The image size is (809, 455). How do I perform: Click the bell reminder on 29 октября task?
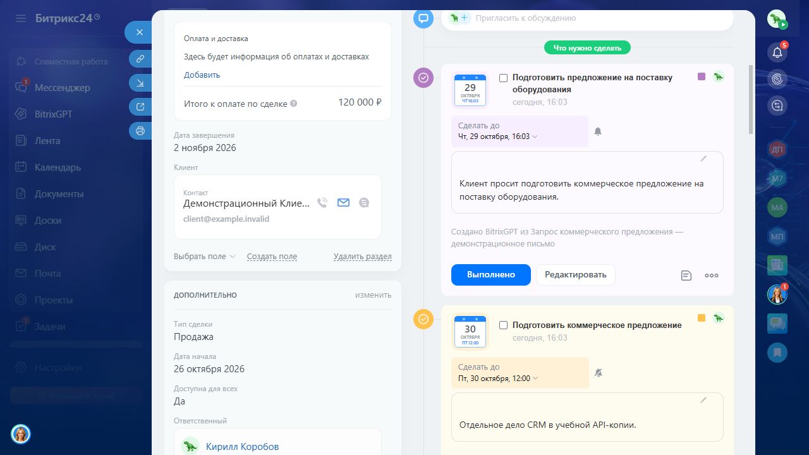coord(598,131)
